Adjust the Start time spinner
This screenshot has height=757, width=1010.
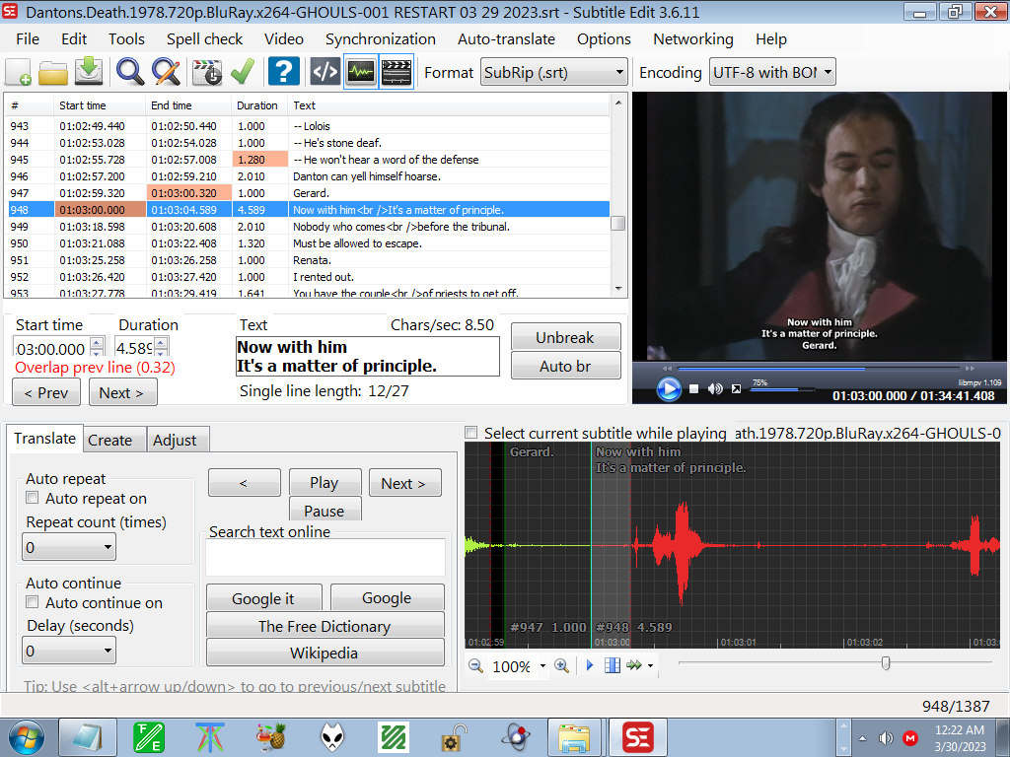point(97,346)
